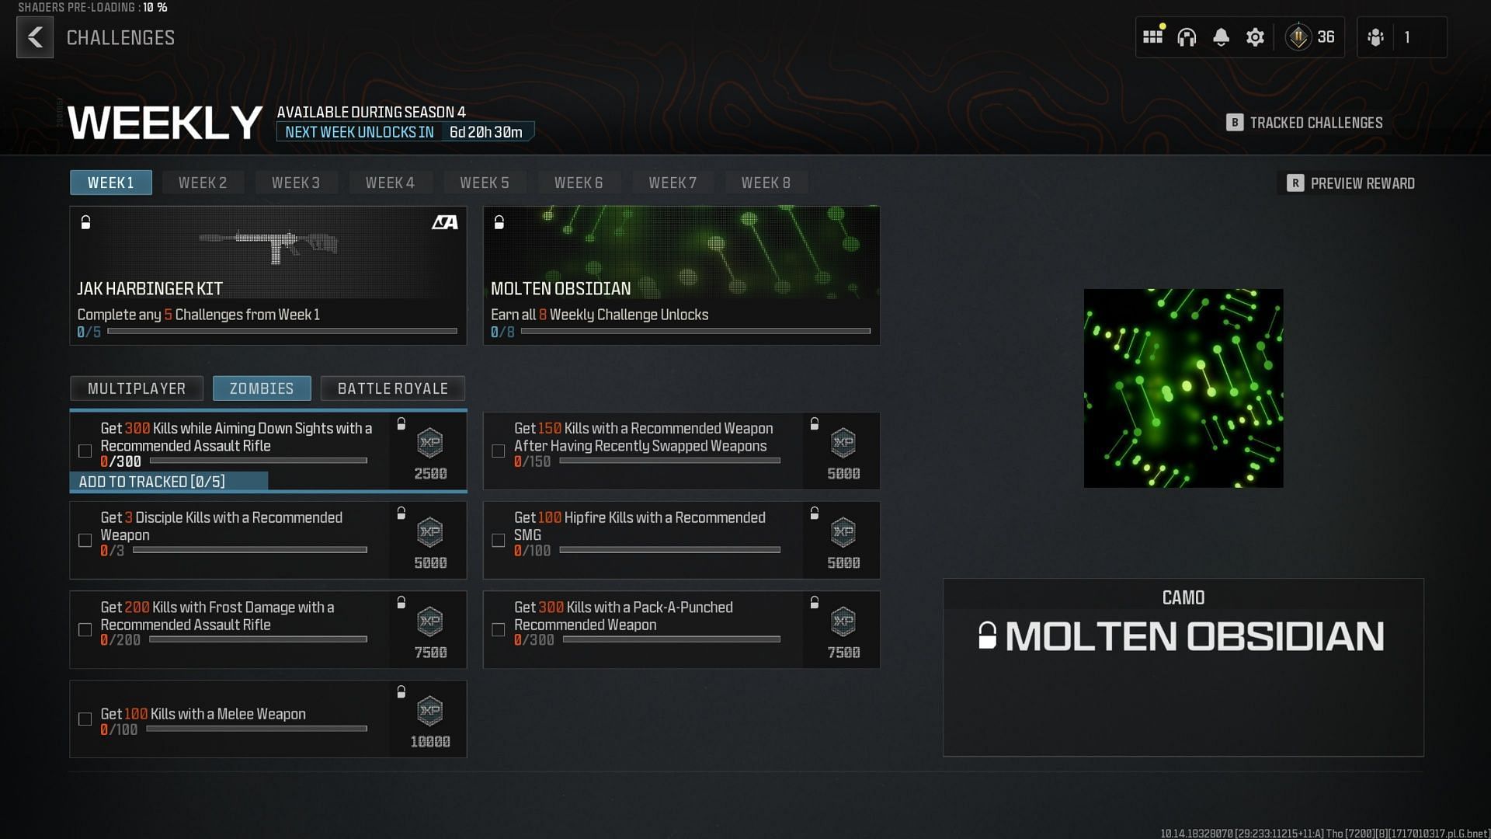Viewport: 1491px width, 839px height.
Task: Click PREVIEW REWARD button
Action: [1352, 183]
